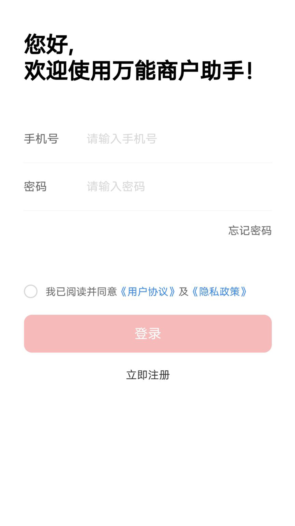
Task: Click the 及 word between policy links
Action: point(184,292)
